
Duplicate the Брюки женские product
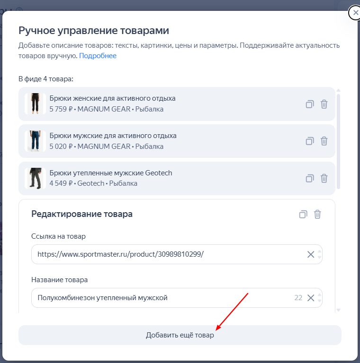[x=310, y=104]
